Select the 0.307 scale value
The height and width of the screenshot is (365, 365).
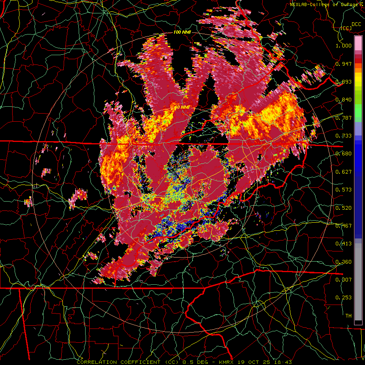pos(344,279)
